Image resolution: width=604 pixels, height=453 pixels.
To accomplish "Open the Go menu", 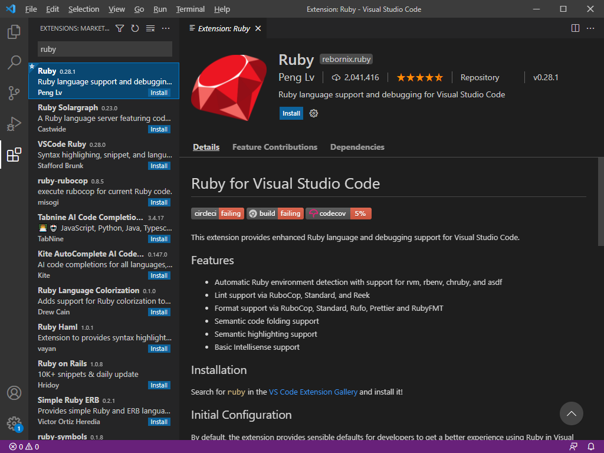I will [x=139, y=9].
